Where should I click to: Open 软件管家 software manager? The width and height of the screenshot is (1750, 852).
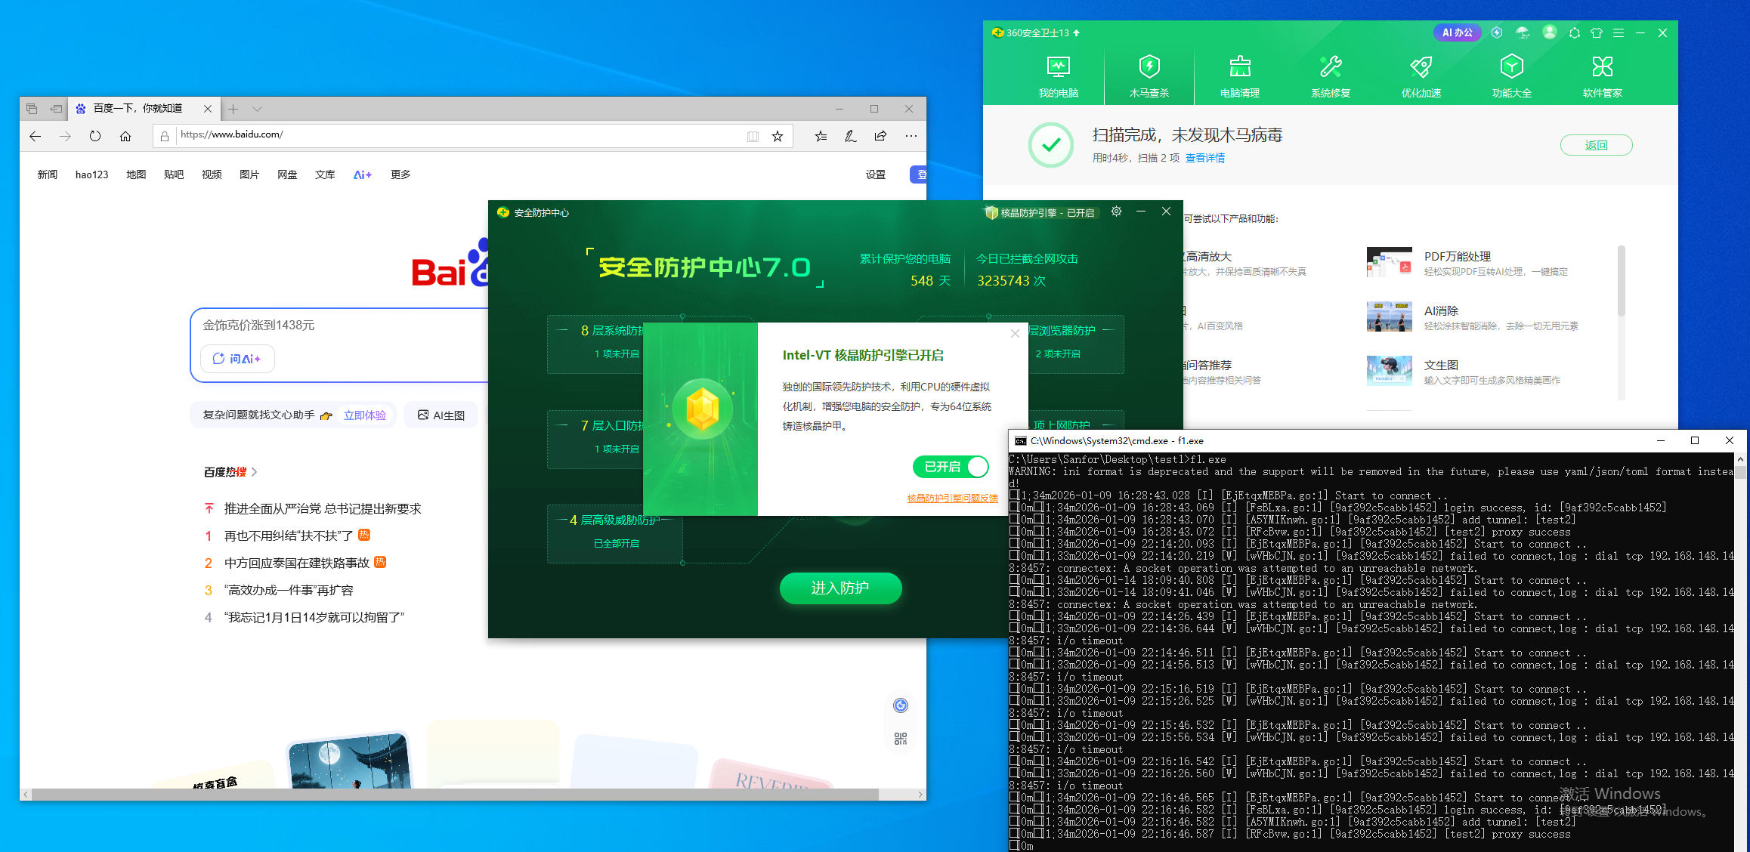(1602, 76)
